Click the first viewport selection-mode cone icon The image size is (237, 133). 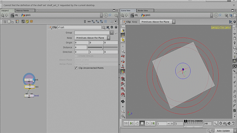[123, 31]
